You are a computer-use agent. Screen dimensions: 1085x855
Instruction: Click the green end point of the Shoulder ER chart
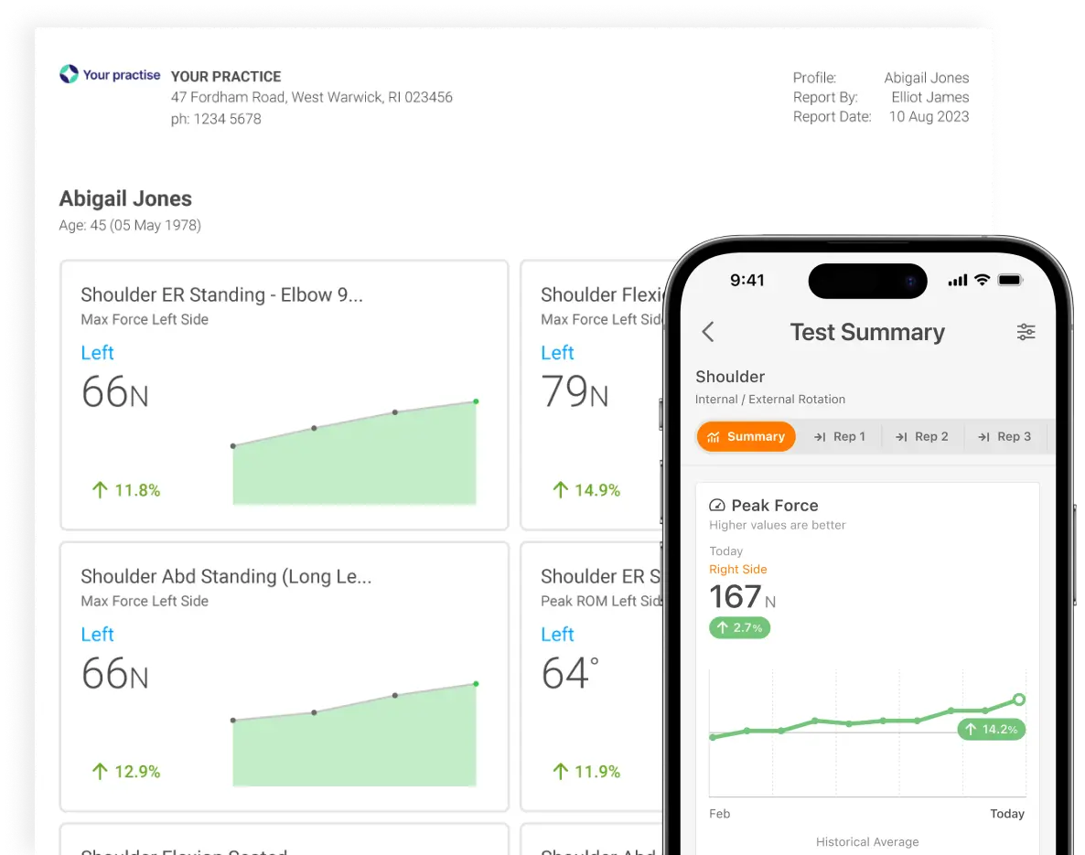tap(476, 401)
